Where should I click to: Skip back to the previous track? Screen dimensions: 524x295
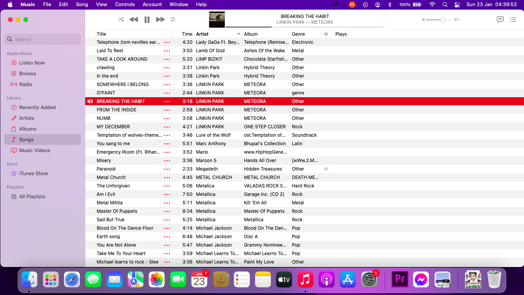tap(133, 19)
